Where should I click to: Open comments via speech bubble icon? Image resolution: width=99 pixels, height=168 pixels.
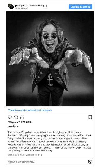click(x=16, y=117)
